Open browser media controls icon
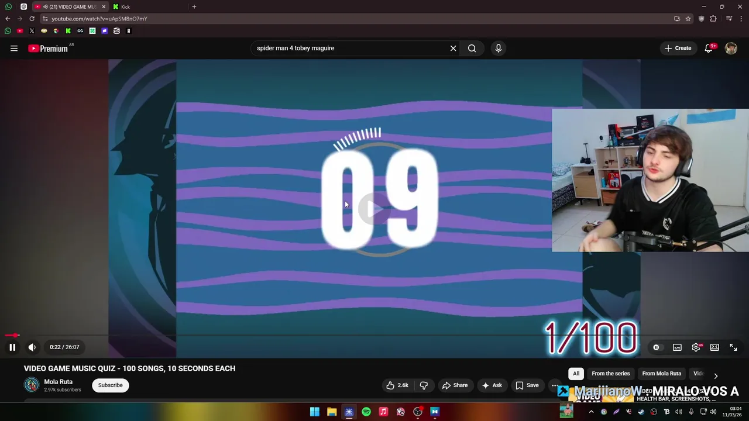The width and height of the screenshot is (749, 421). pyautogui.click(x=729, y=19)
